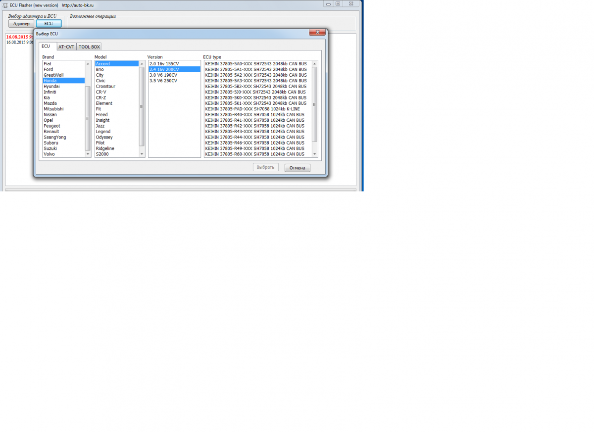Select KEIHIN 37805-5J0-XXX ECU type
Viewport: 594px width, 432px height.
click(x=257, y=92)
